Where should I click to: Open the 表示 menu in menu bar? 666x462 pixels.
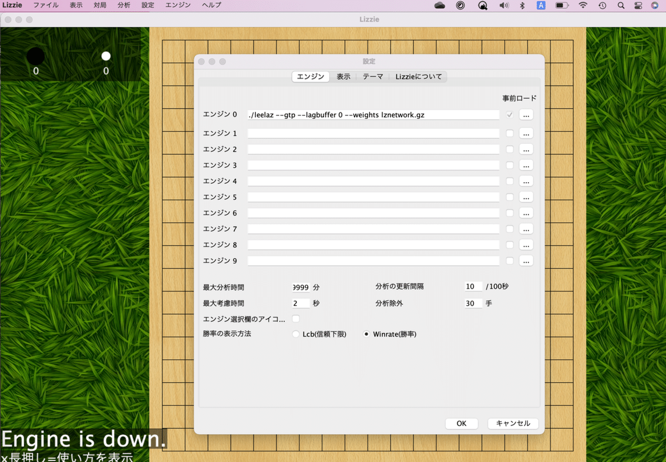click(x=76, y=5)
